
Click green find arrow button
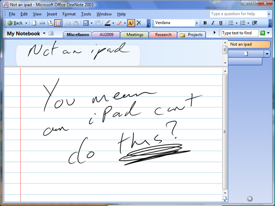coord(262,33)
